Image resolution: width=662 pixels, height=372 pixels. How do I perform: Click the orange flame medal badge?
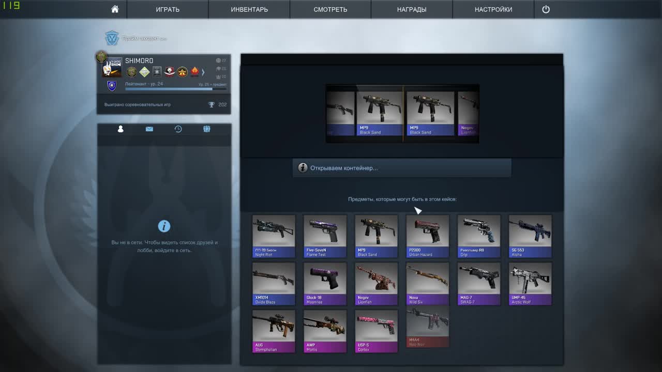[x=194, y=72]
